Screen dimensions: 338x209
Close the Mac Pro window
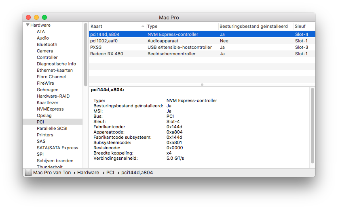28,17
